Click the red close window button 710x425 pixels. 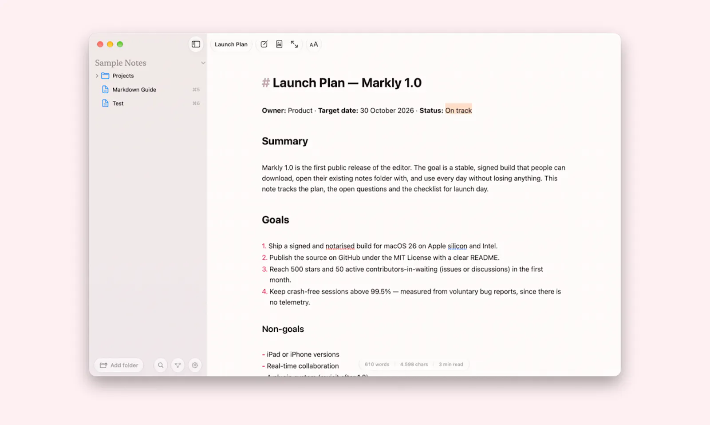(x=100, y=44)
